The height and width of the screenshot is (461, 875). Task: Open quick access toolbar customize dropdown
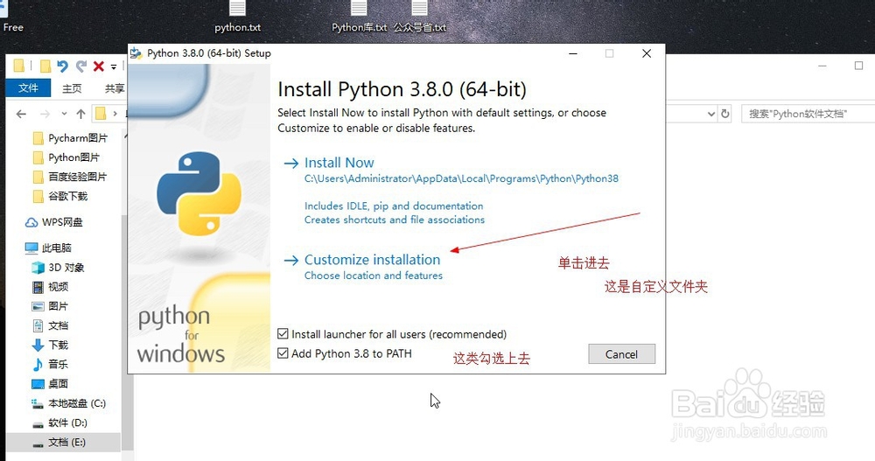click(113, 67)
